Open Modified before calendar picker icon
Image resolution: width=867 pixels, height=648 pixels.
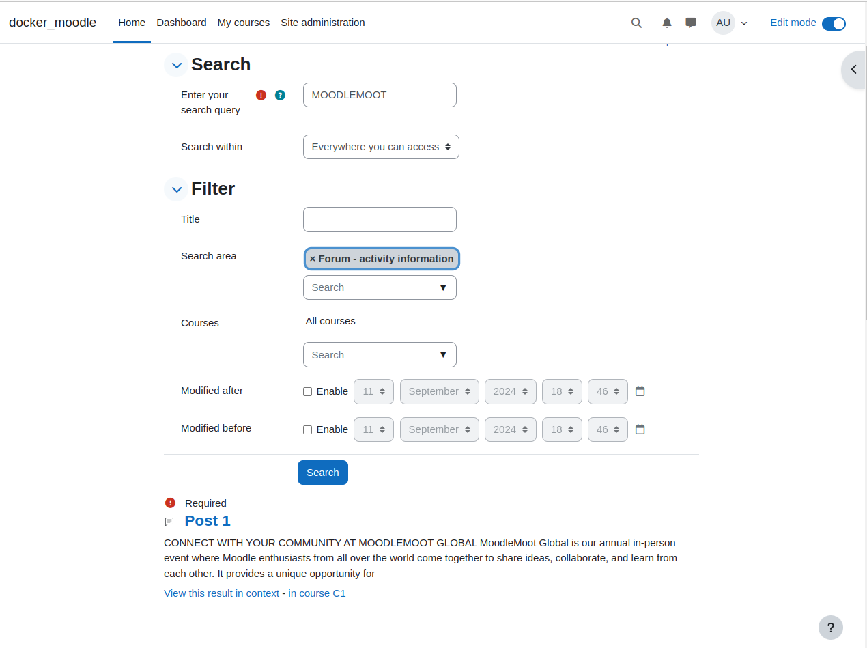click(640, 429)
